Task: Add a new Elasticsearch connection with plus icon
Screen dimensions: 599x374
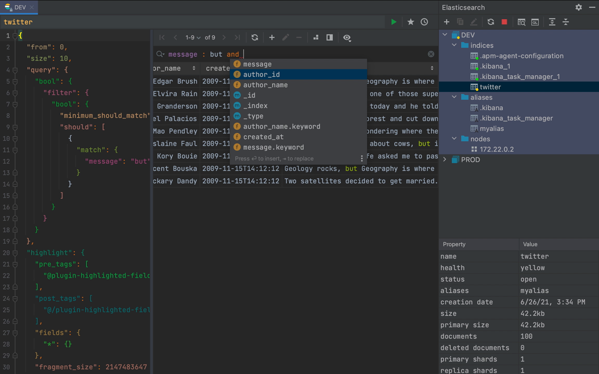Action: 447,22
